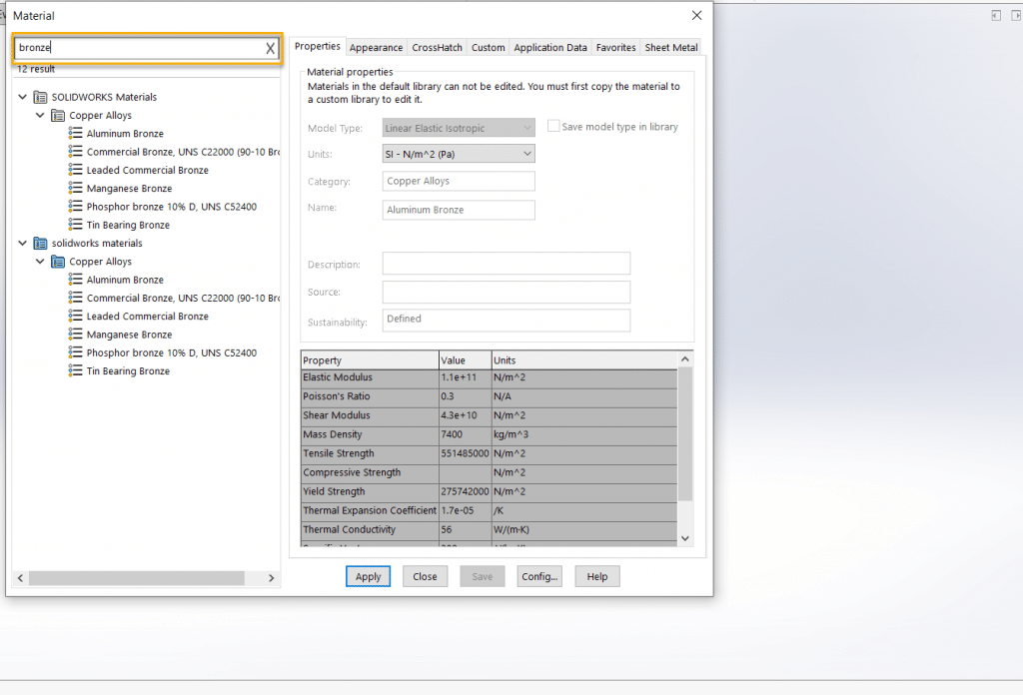Click the second Commercial Bronze UNS C22000 icon
Viewport: 1023px width, 695px height.
(75, 298)
